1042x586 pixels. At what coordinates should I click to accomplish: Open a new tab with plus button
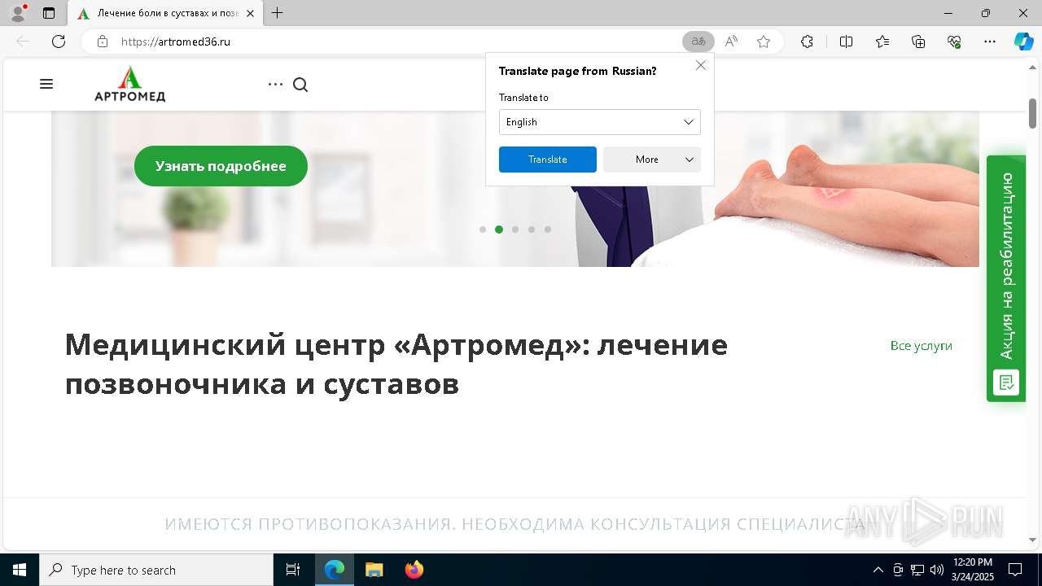click(278, 13)
